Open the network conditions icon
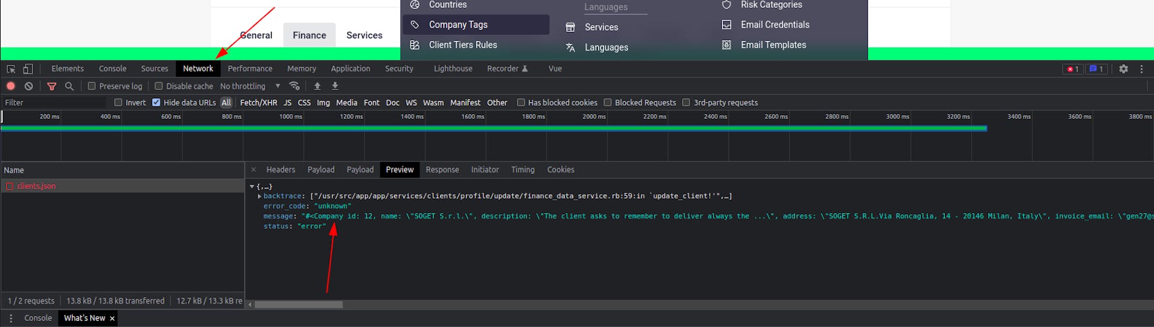1154x327 pixels. tap(294, 86)
